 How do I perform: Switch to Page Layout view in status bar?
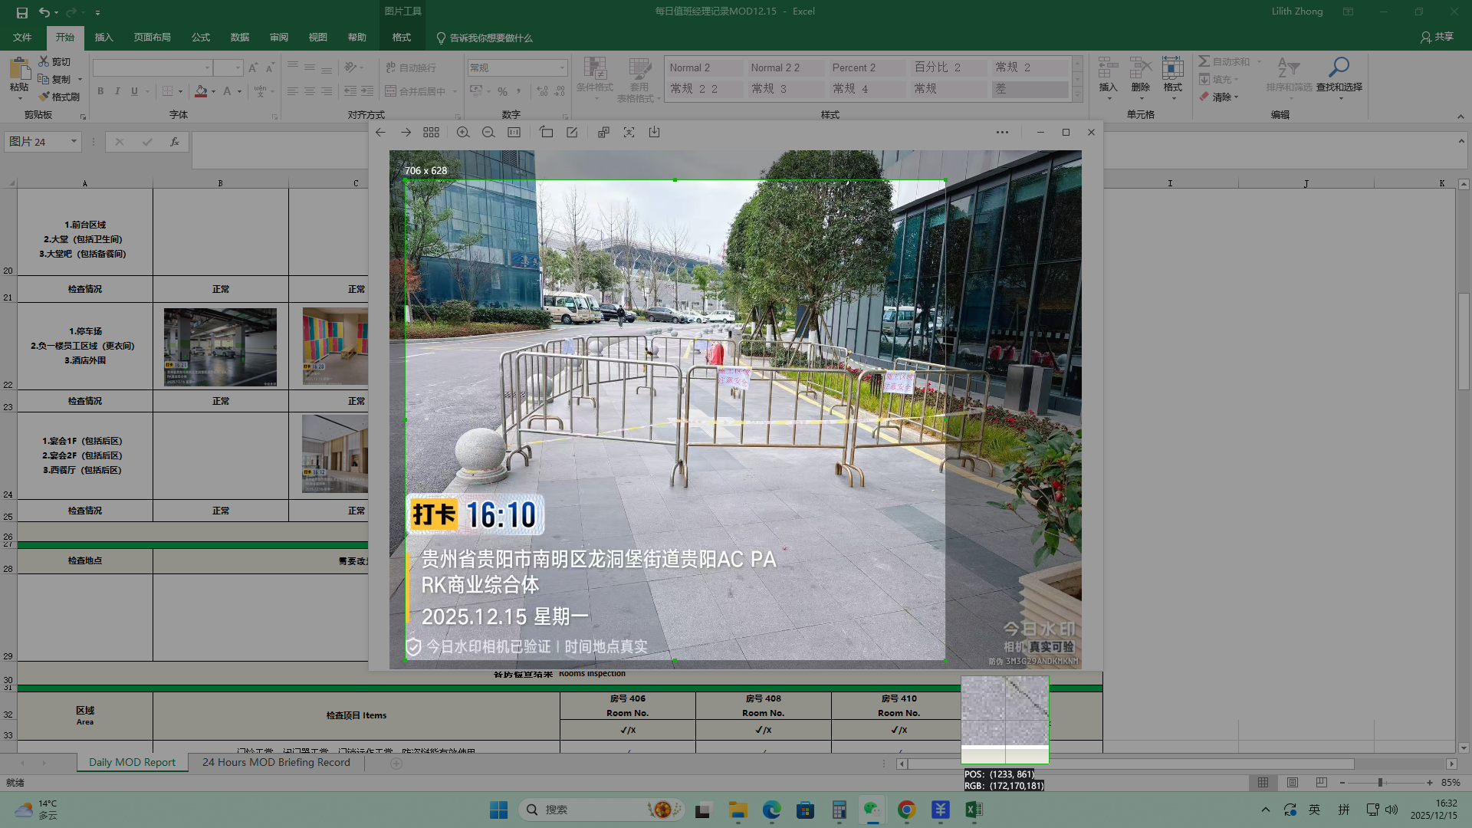pyautogui.click(x=1293, y=783)
